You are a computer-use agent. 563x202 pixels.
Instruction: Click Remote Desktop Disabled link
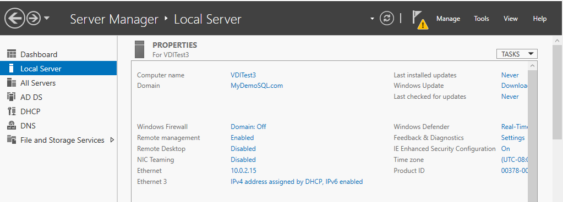[x=243, y=149]
